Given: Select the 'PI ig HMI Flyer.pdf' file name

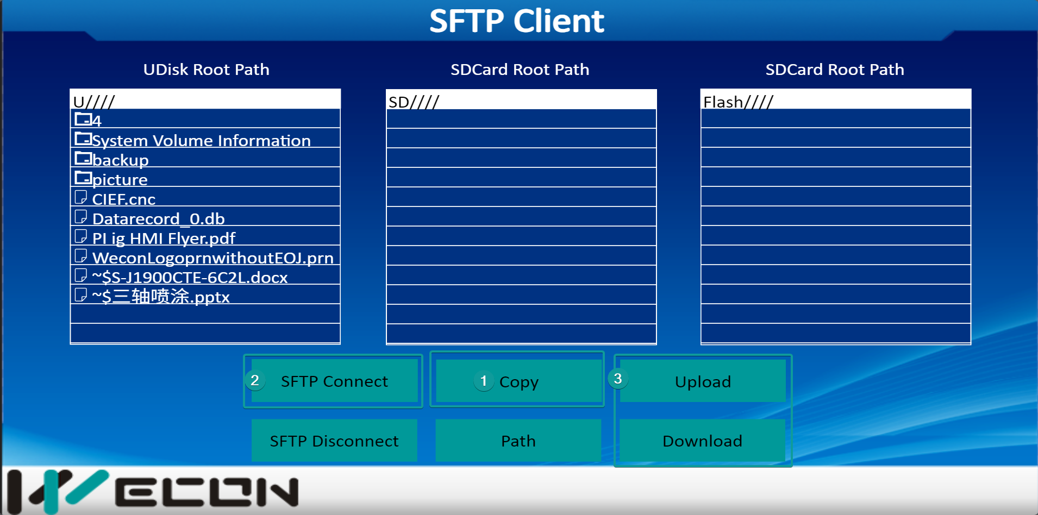Looking at the screenshot, I should (x=164, y=238).
